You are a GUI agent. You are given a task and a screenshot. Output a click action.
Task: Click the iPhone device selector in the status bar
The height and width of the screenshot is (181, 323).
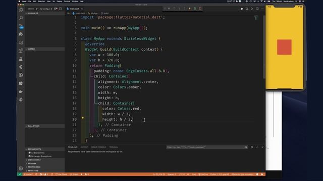[x=242, y=174]
